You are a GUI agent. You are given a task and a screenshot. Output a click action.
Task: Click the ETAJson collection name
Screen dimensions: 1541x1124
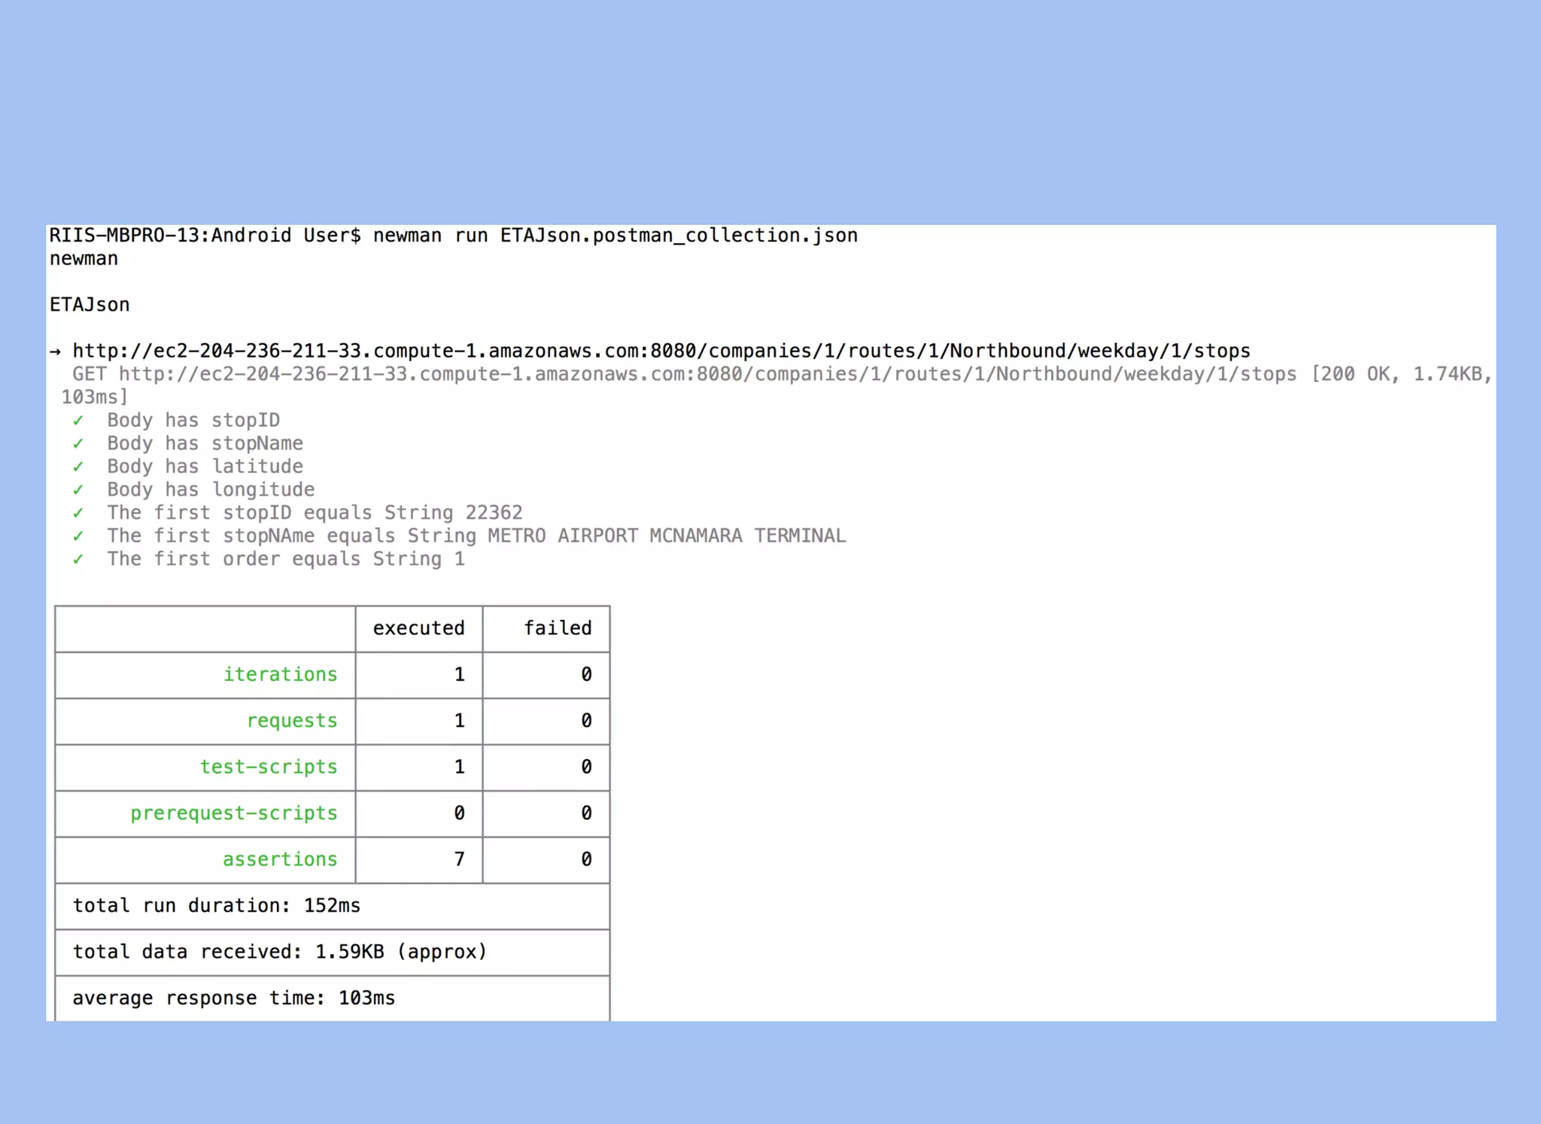click(x=90, y=305)
